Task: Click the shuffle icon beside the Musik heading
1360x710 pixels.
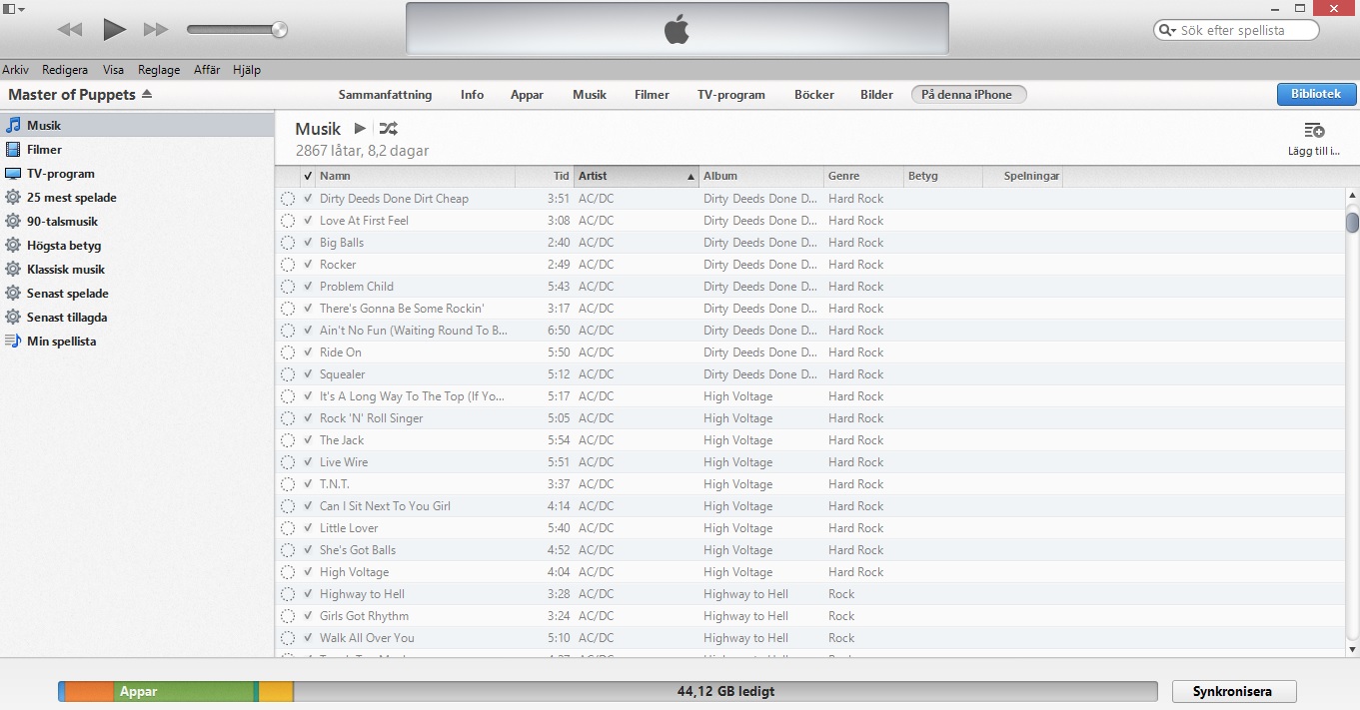Action: [x=389, y=129]
